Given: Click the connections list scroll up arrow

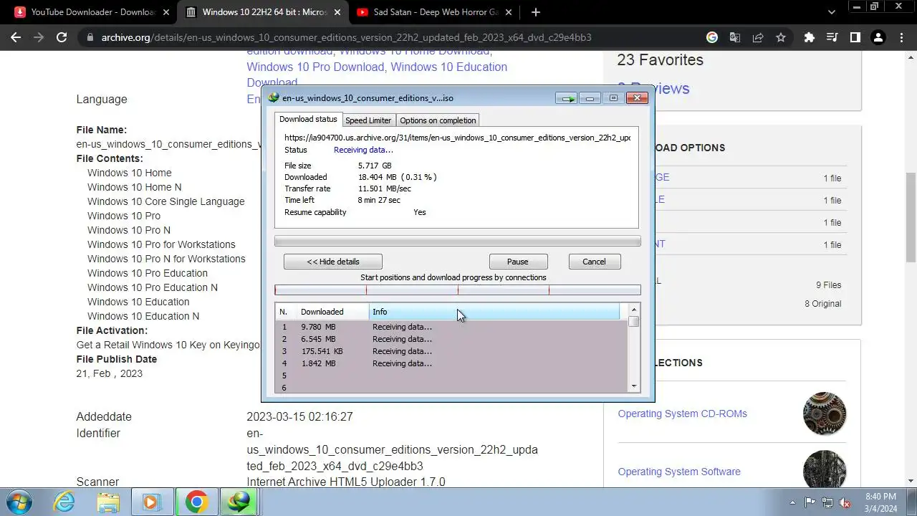Looking at the screenshot, I should [634, 310].
